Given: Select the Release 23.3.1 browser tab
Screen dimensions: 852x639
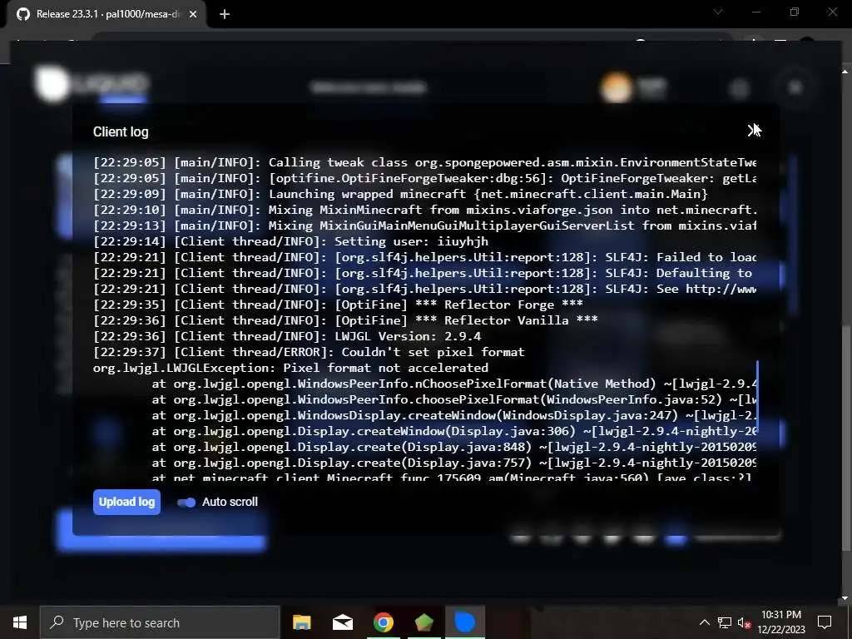Looking at the screenshot, I should pos(106,14).
